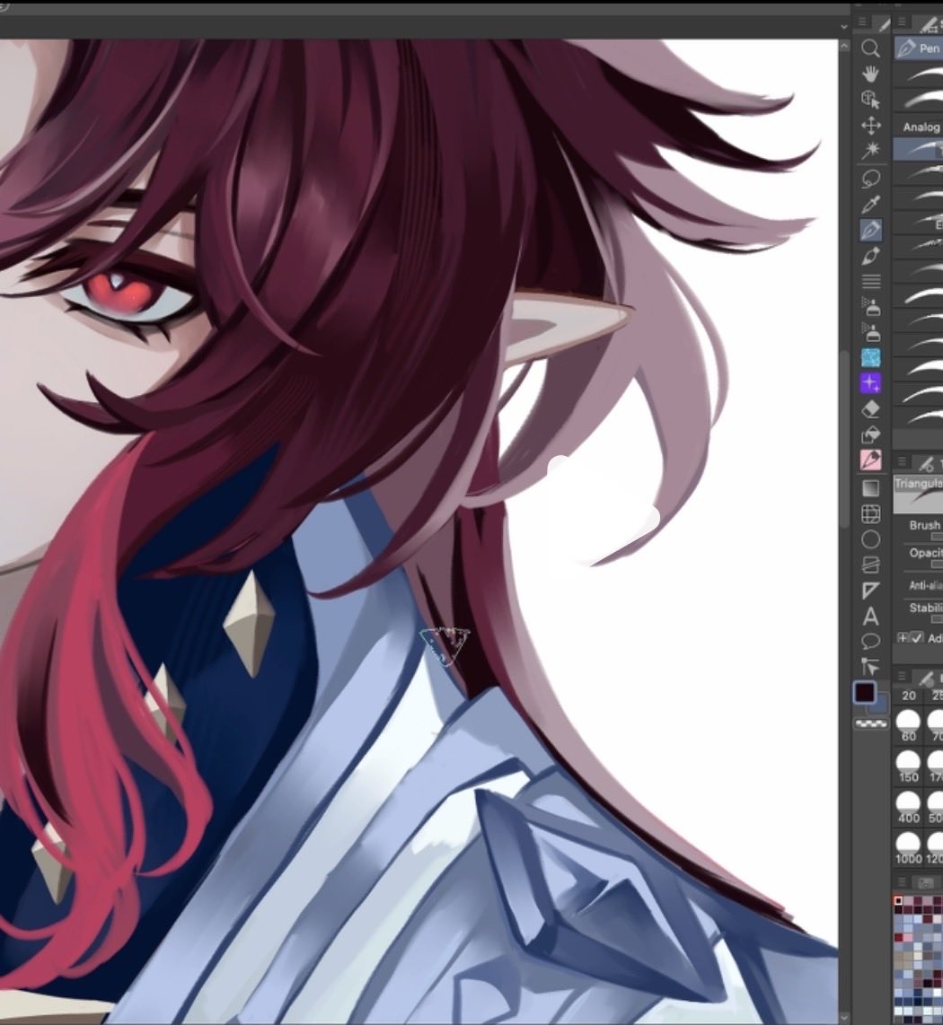Select the blue textured decoration tool
This screenshot has height=1025, width=943.
tap(870, 357)
